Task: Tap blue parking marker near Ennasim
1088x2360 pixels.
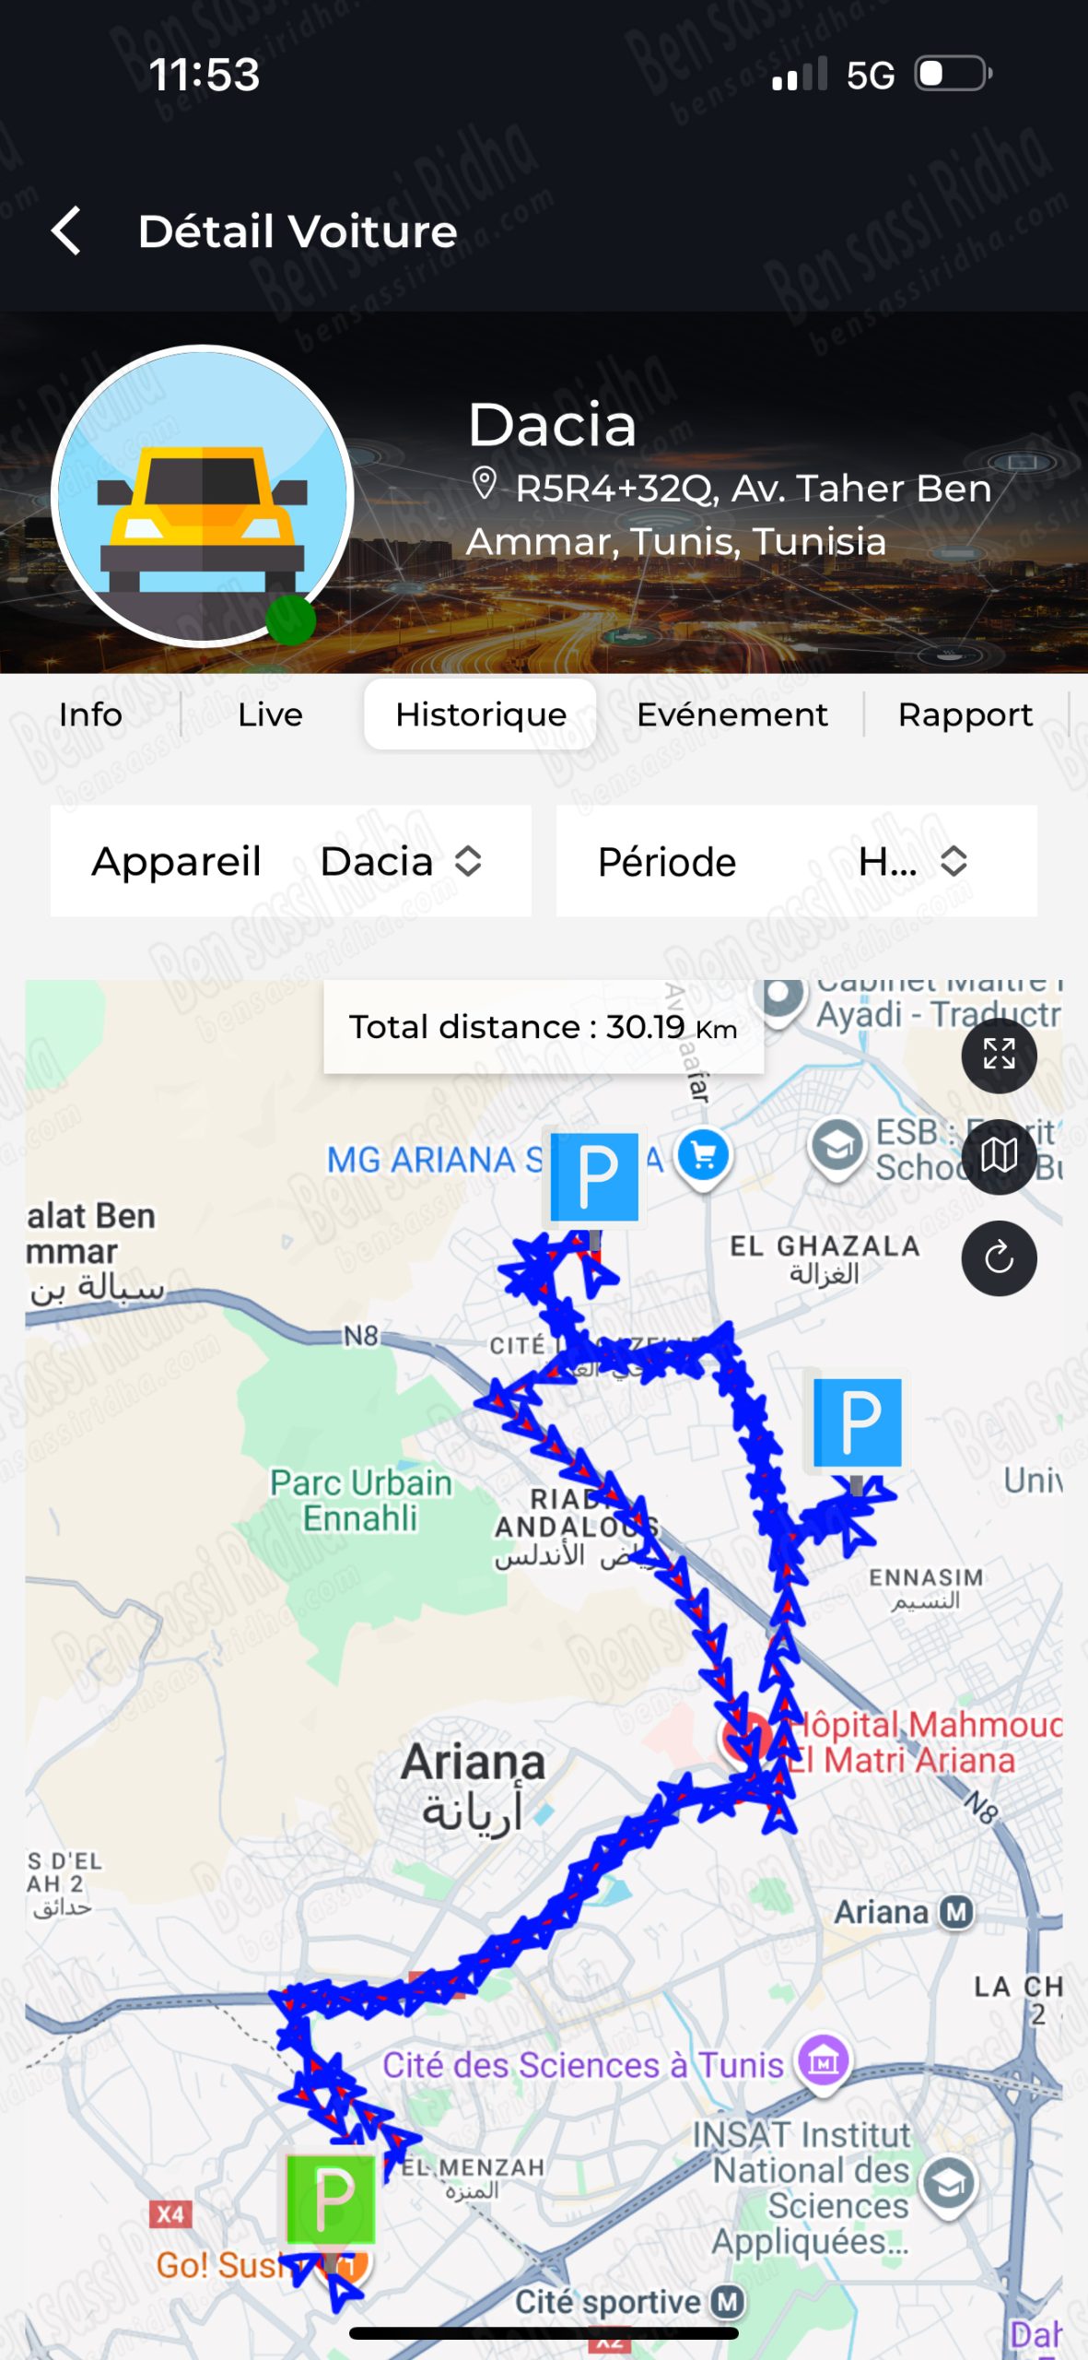Action: click(x=858, y=1422)
